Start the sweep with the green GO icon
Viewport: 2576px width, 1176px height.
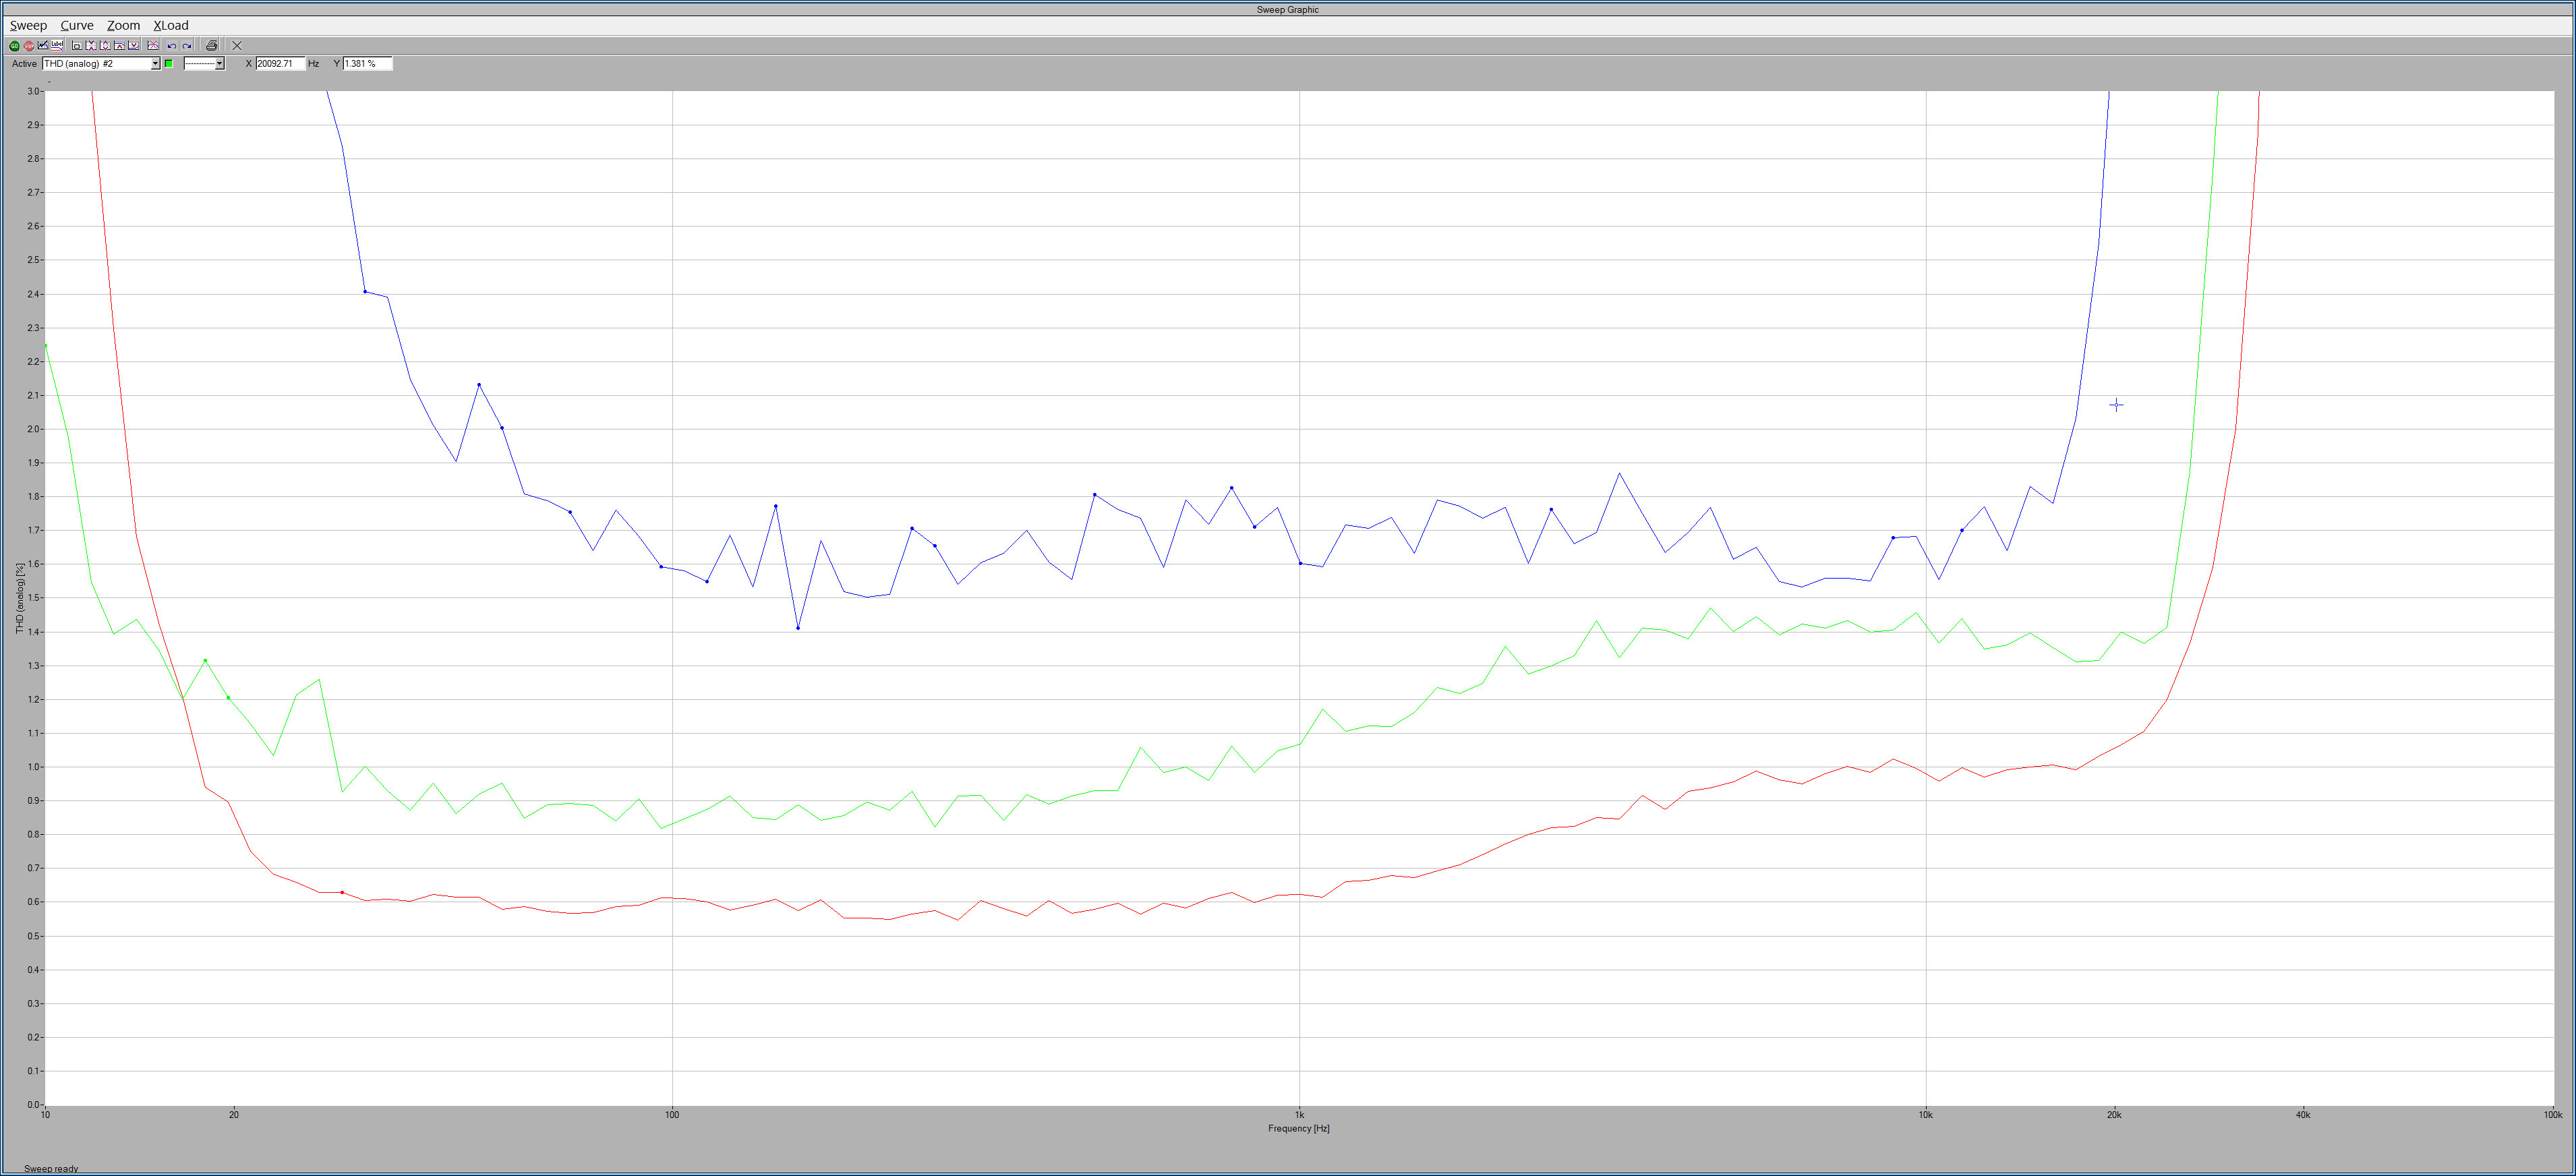pos(14,46)
